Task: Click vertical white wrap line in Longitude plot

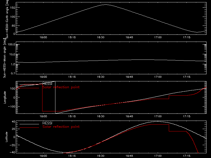Action: click(x=55, y=97)
